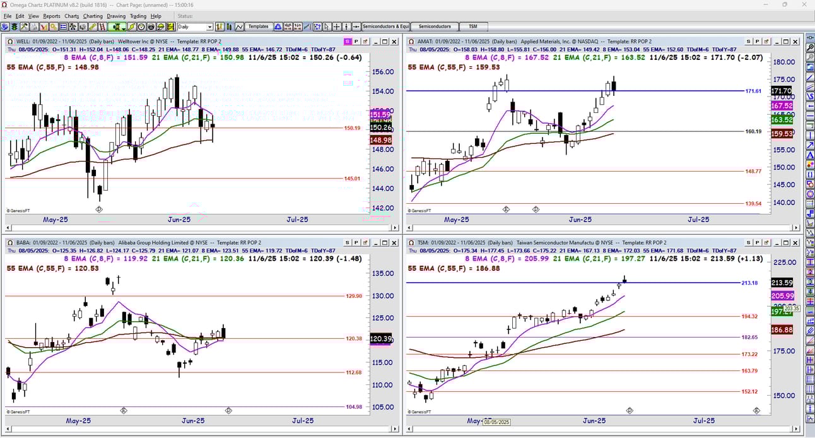
Task: Click the 186.88 EMA label on TSM axis
Action: coord(782,330)
